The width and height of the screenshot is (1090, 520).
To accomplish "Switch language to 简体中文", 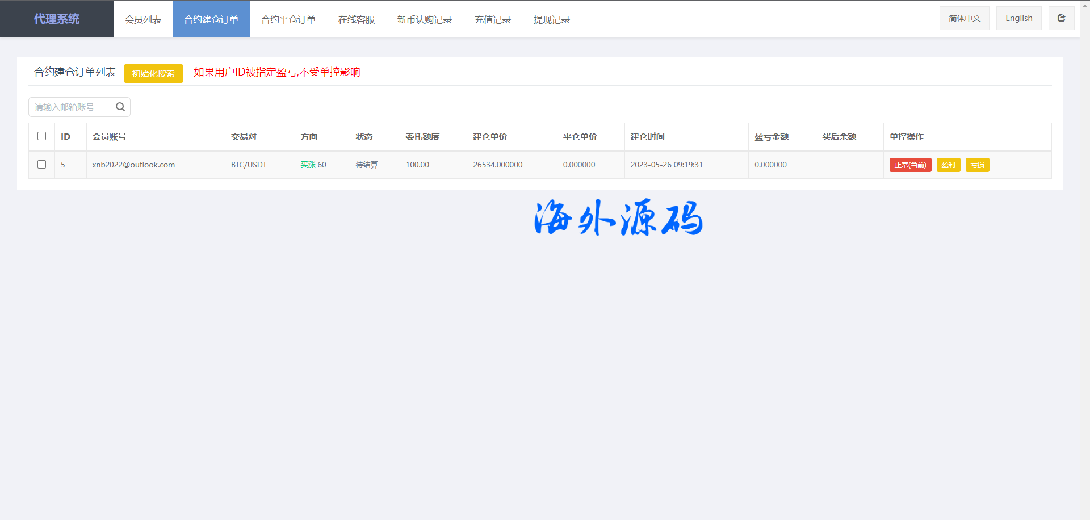I will (964, 18).
